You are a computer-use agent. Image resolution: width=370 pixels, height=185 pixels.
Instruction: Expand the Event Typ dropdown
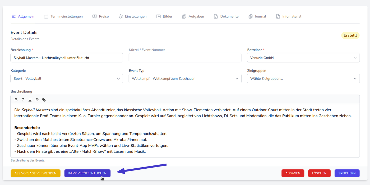pyautogui.click(x=185, y=78)
